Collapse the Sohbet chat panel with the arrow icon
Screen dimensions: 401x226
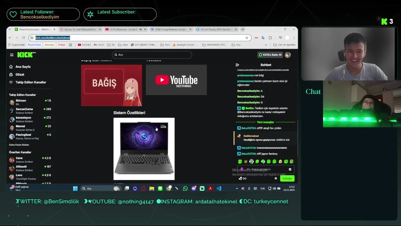click(x=237, y=65)
